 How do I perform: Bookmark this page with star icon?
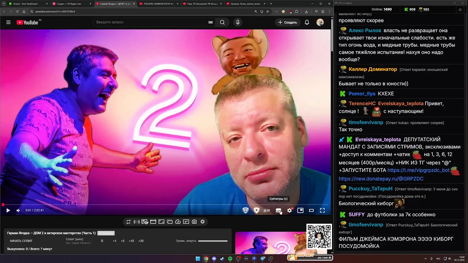[268, 11]
